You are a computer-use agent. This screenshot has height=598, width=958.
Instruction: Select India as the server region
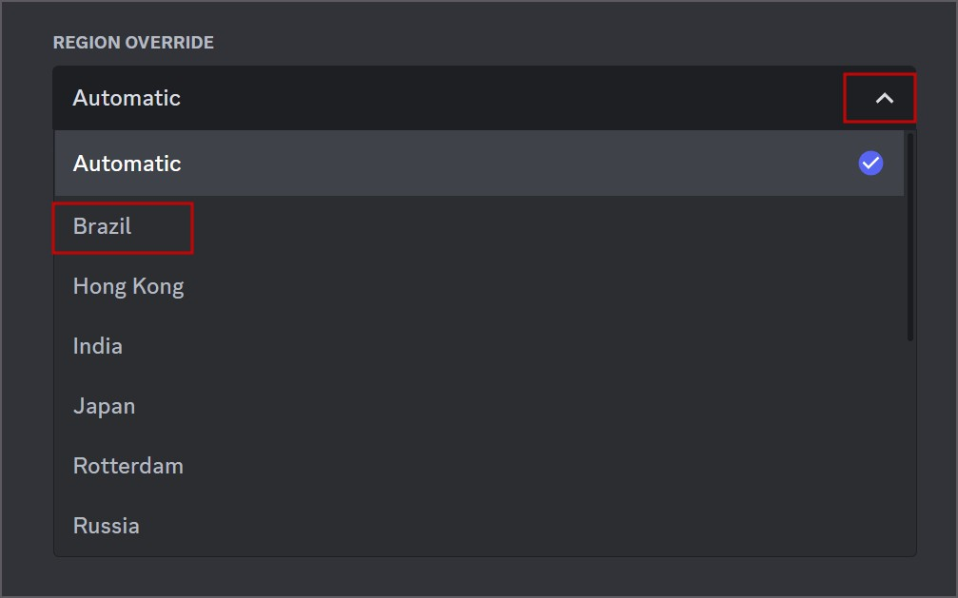point(97,345)
